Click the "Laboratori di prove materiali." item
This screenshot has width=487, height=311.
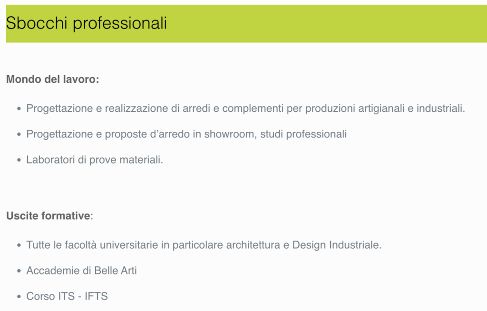[95, 160]
